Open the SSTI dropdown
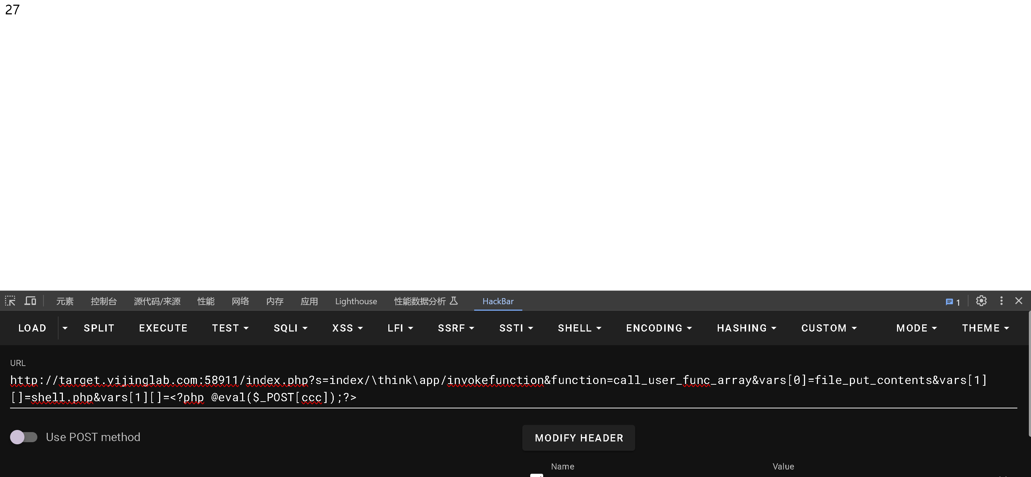The width and height of the screenshot is (1031, 477). coord(516,328)
